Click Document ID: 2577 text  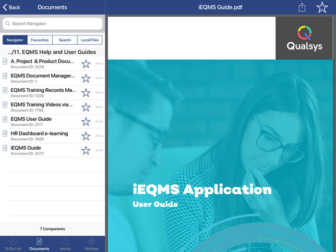[x=27, y=153]
